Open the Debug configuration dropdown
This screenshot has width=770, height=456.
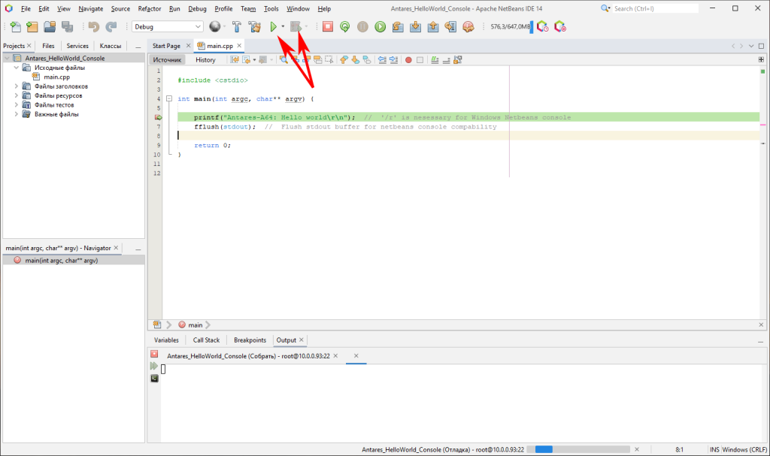click(x=168, y=27)
